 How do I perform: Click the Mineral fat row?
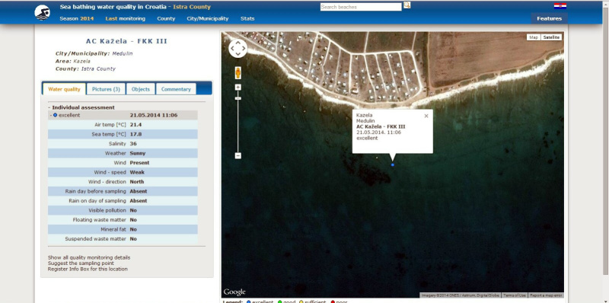pos(123,230)
